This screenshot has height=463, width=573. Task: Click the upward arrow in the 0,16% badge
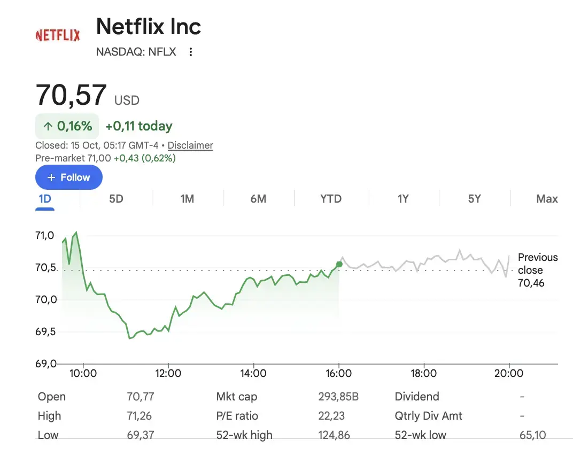[x=48, y=126]
